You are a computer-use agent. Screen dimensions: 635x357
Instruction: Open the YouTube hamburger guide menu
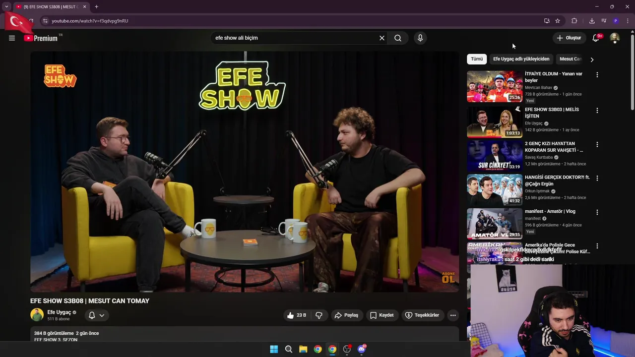[x=12, y=38]
